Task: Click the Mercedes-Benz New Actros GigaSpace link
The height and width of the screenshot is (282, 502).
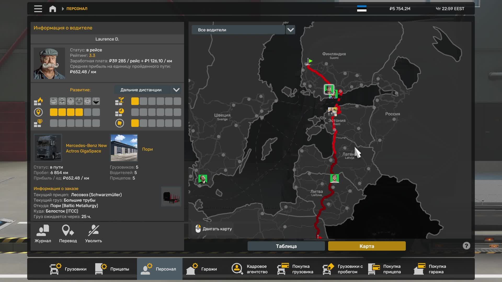Action: (86, 148)
